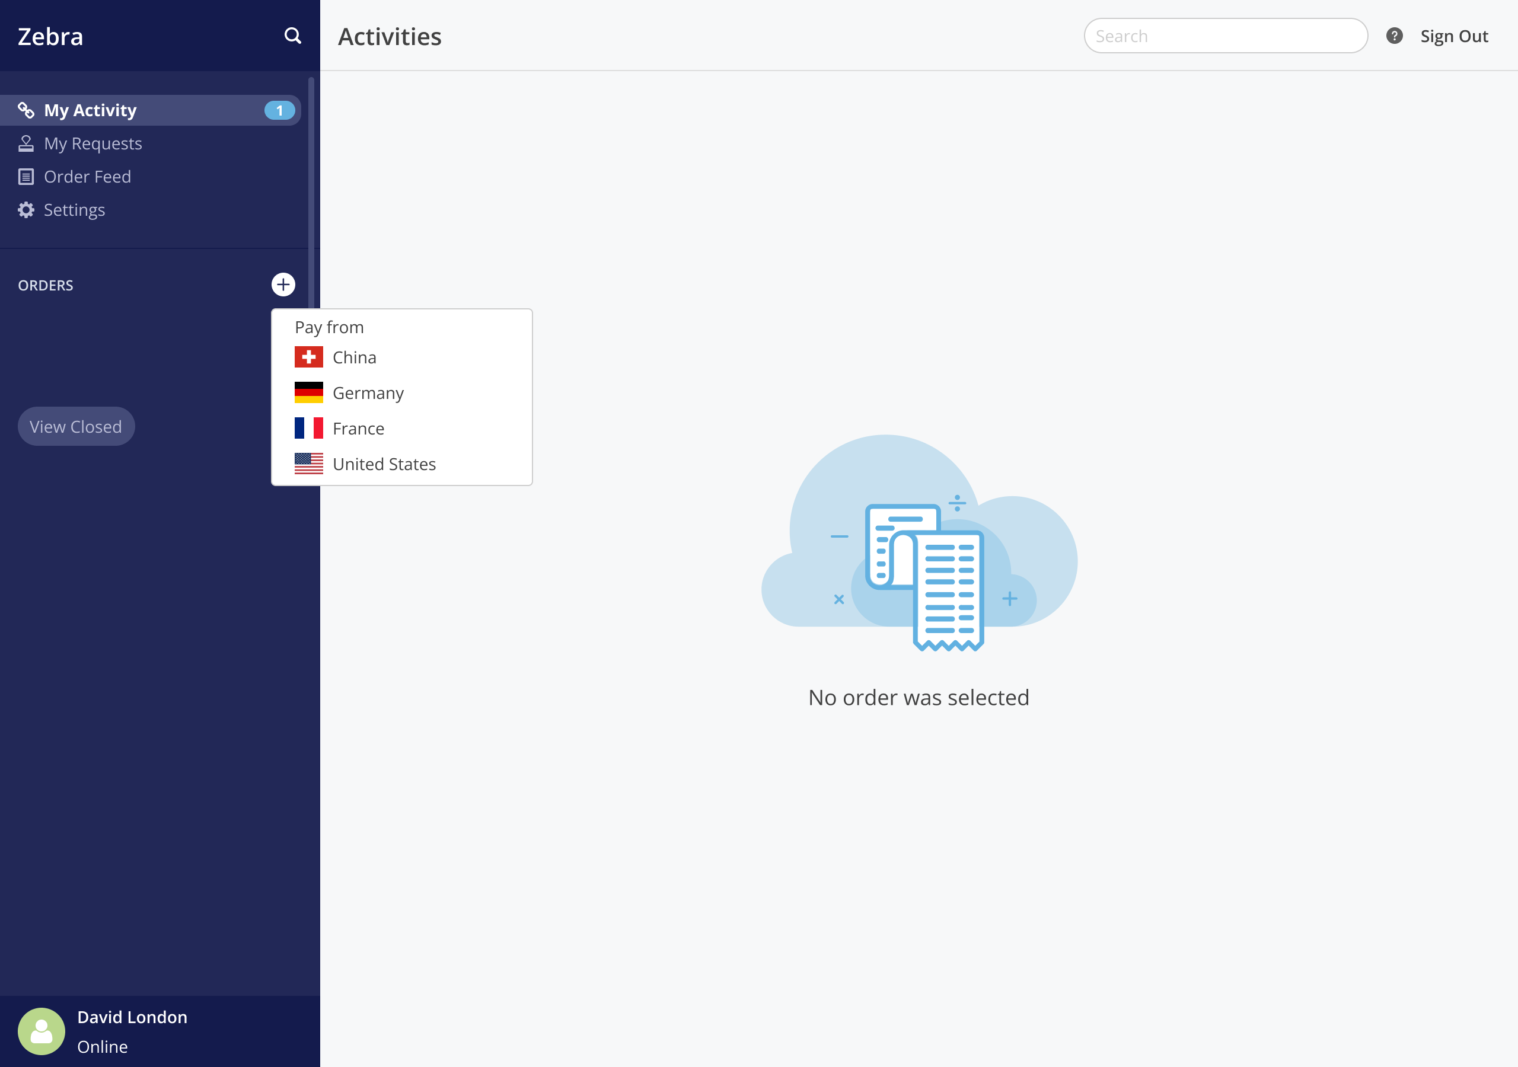This screenshot has height=1067, width=1518.
Task: Open the help question mark icon
Action: tap(1393, 36)
